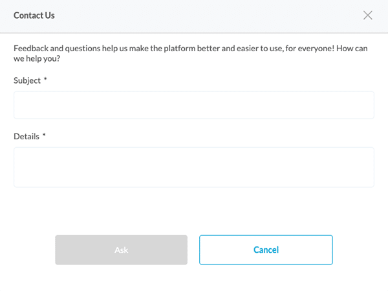Click into the Subject text field

point(193,105)
